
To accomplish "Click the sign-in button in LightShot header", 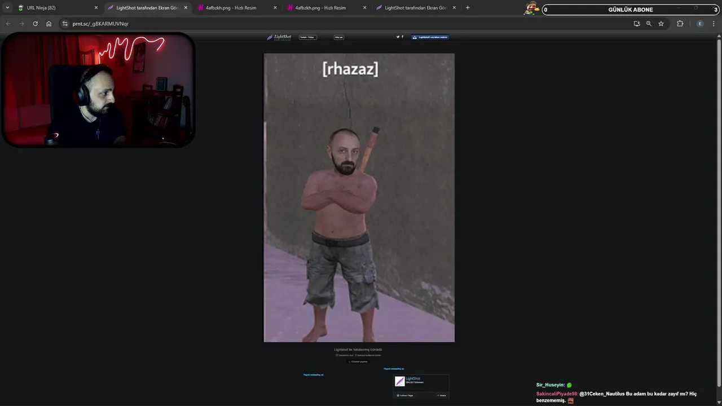I will pyautogui.click(x=339, y=37).
